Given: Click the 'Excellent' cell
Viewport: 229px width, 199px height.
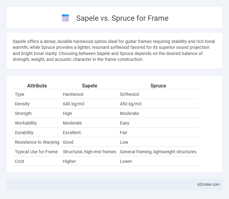Looking at the screenshot, I should 72,133.
